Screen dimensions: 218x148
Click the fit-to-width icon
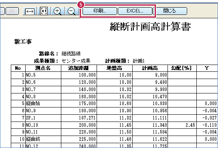(x=30, y=11)
